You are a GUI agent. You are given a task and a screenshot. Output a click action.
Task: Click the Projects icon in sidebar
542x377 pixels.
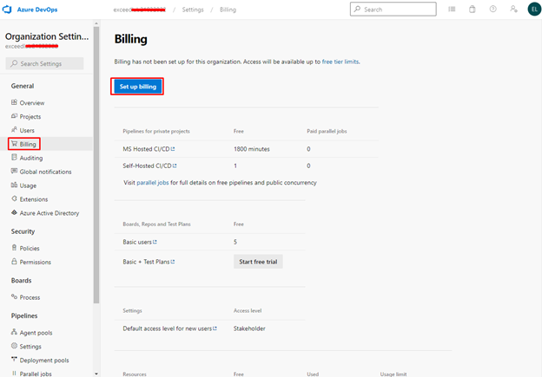(x=14, y=116)
